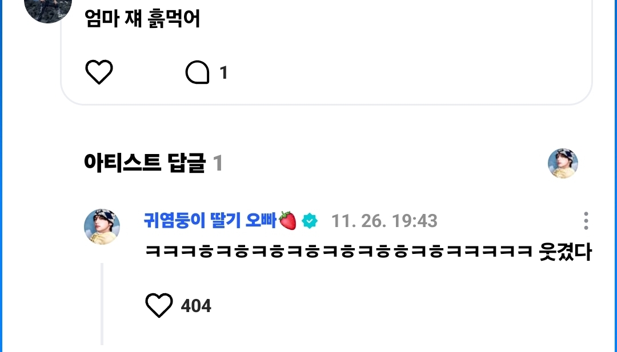Viewport: 617px width, 352px height.
Task: Tap the 404 like count
Action: point(196,306)
